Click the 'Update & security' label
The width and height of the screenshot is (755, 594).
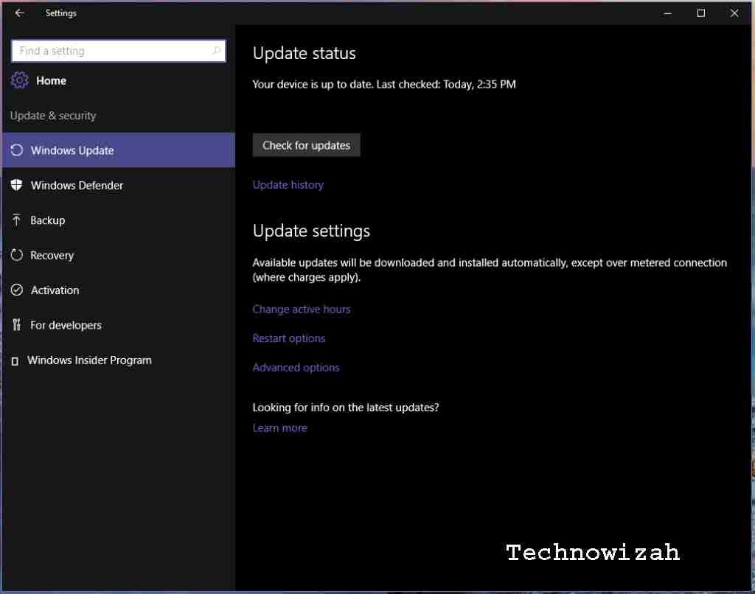click(x=53, y=116)
